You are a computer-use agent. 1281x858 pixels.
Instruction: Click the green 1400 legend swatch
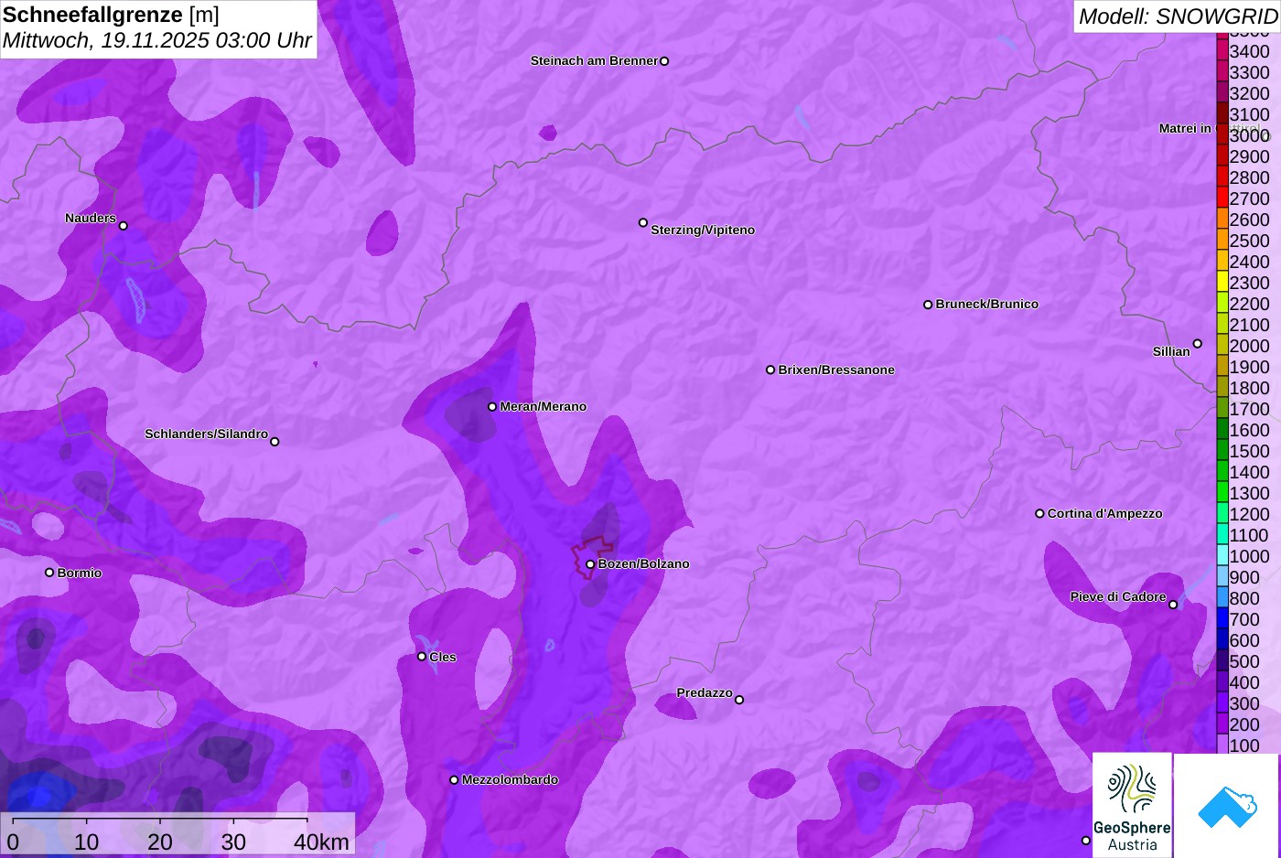pyautogui.click(x=1222, y=472)
